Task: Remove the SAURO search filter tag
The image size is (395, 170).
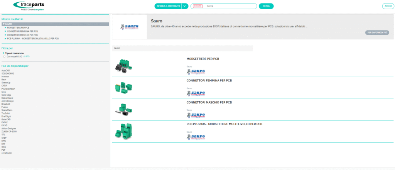Action: (195, 6)
